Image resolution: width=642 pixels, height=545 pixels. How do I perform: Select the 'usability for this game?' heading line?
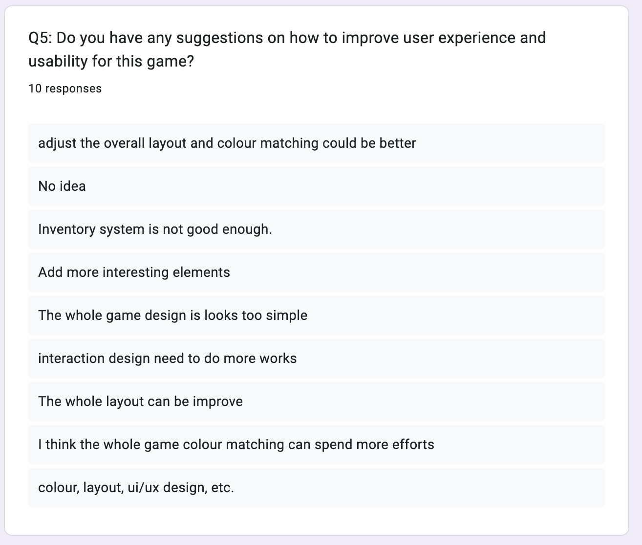click(x=111, y=61)
